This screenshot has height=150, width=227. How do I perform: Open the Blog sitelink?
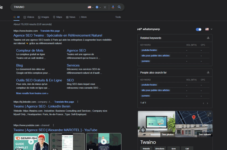point(19,65)
